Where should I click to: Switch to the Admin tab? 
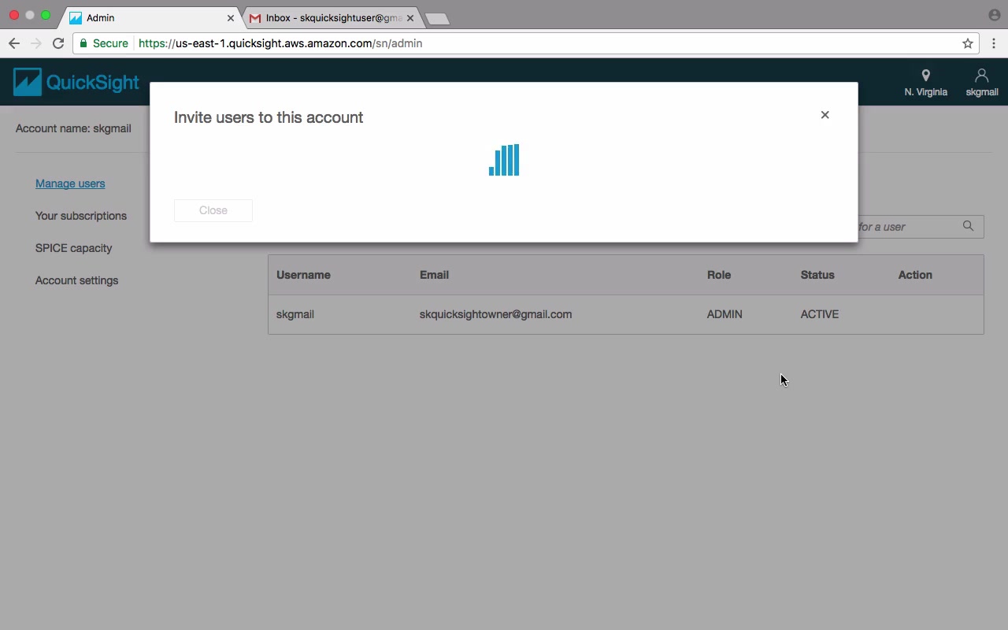click(151, 17)
